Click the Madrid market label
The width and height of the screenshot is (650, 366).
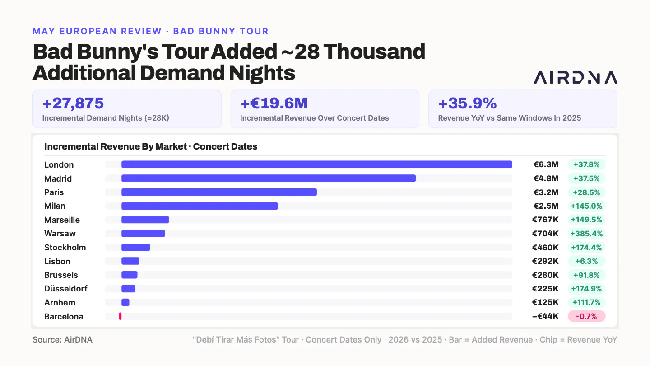coord(58,179)
